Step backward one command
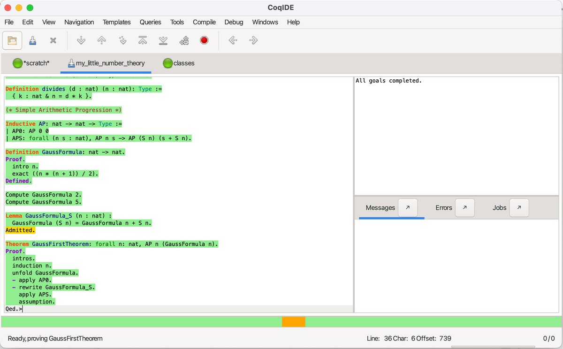The height and width of the screenshot is (349, 563). click(101, 40)
